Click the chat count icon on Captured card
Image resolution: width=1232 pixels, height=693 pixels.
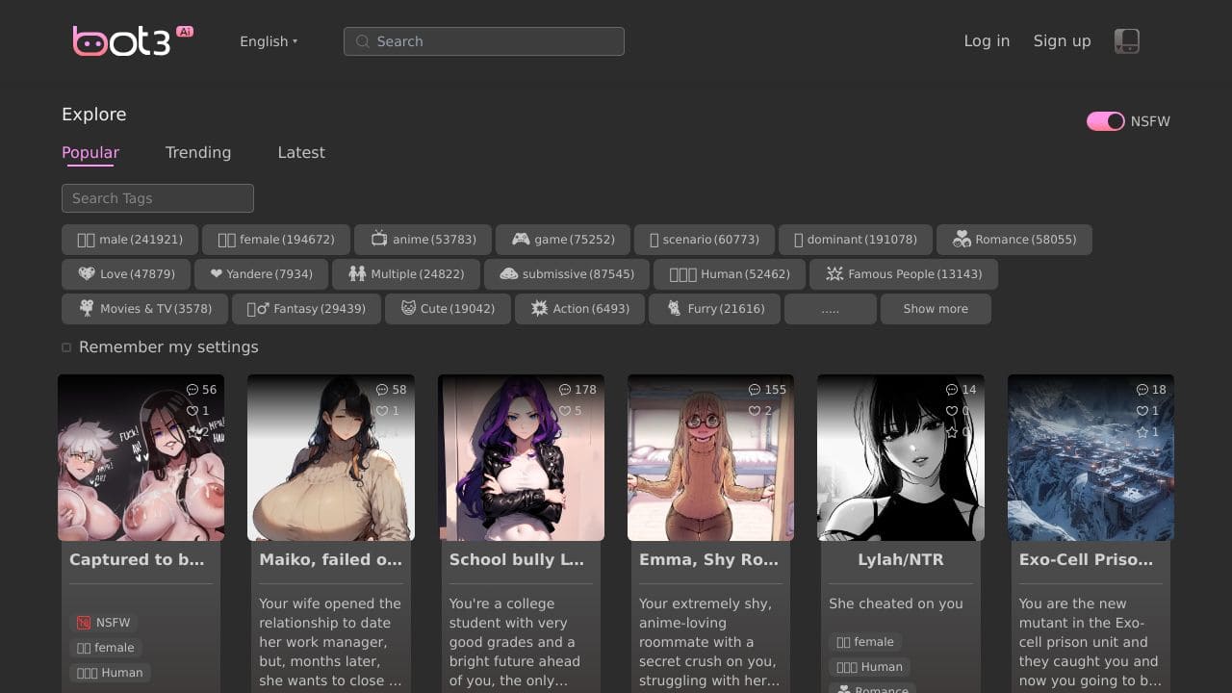192,390
